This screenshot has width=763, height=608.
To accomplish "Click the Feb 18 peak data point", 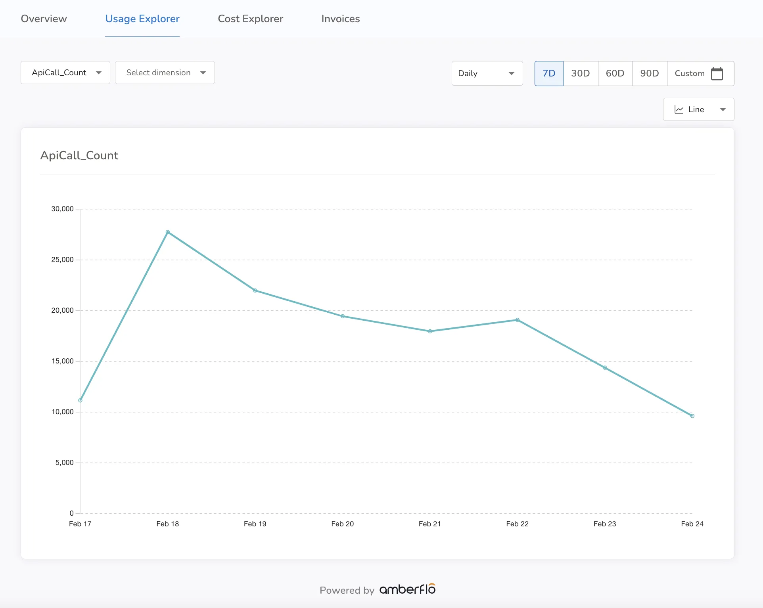I will coord(168,232).
